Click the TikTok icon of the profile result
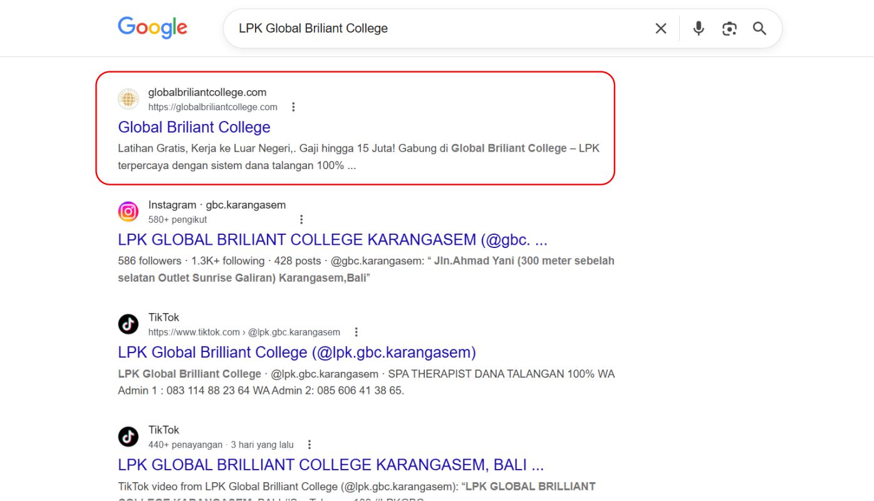874x501 pixels. (128, 324)
